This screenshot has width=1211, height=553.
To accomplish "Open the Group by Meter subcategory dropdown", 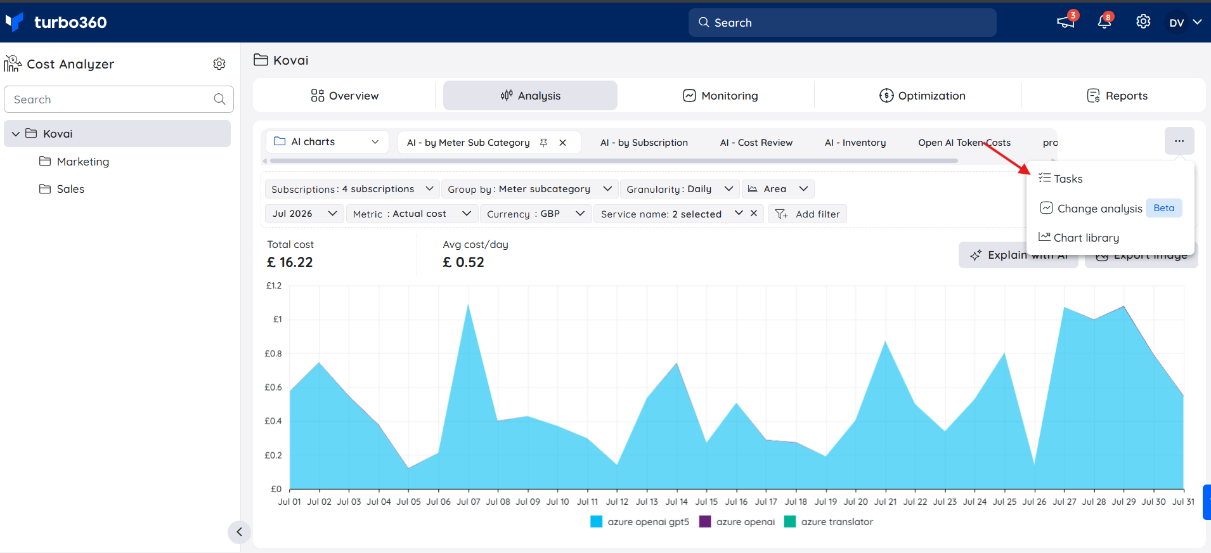I will pyautogui.click(x=529, y=189).
